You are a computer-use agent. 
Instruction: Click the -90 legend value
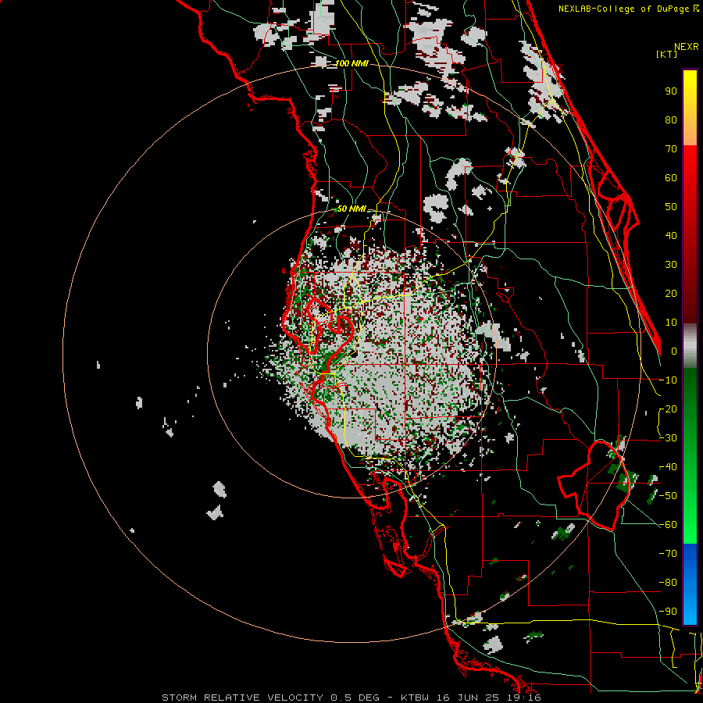[668, 612]
